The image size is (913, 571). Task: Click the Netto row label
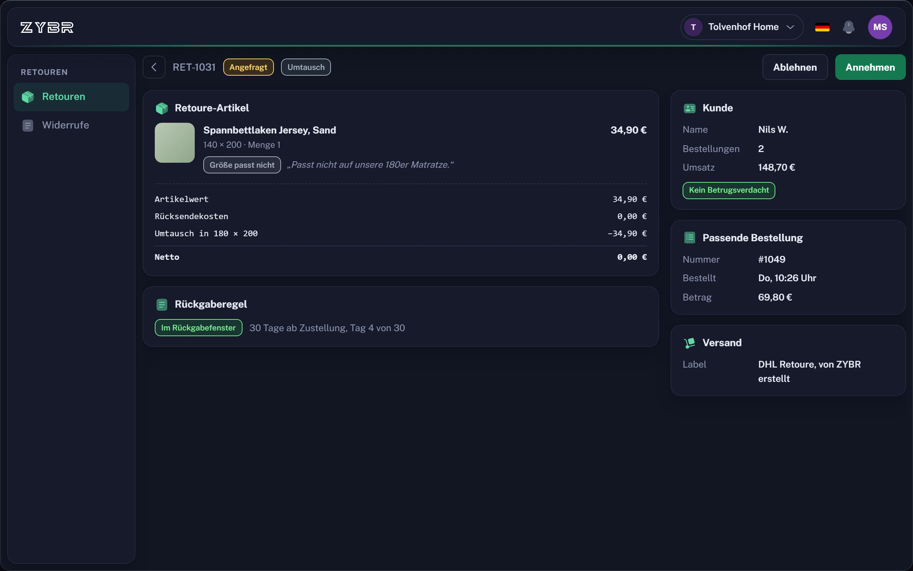167,257
